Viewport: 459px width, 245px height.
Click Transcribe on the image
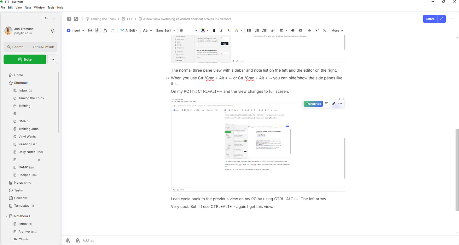coord(313,104)
